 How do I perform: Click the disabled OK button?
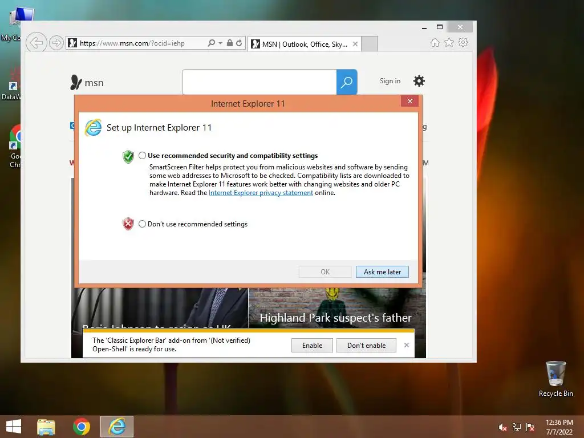pos(325,272)
